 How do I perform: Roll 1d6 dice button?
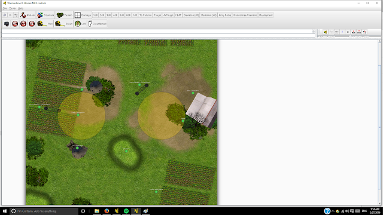pyautogui.click(x=95, y=15)
